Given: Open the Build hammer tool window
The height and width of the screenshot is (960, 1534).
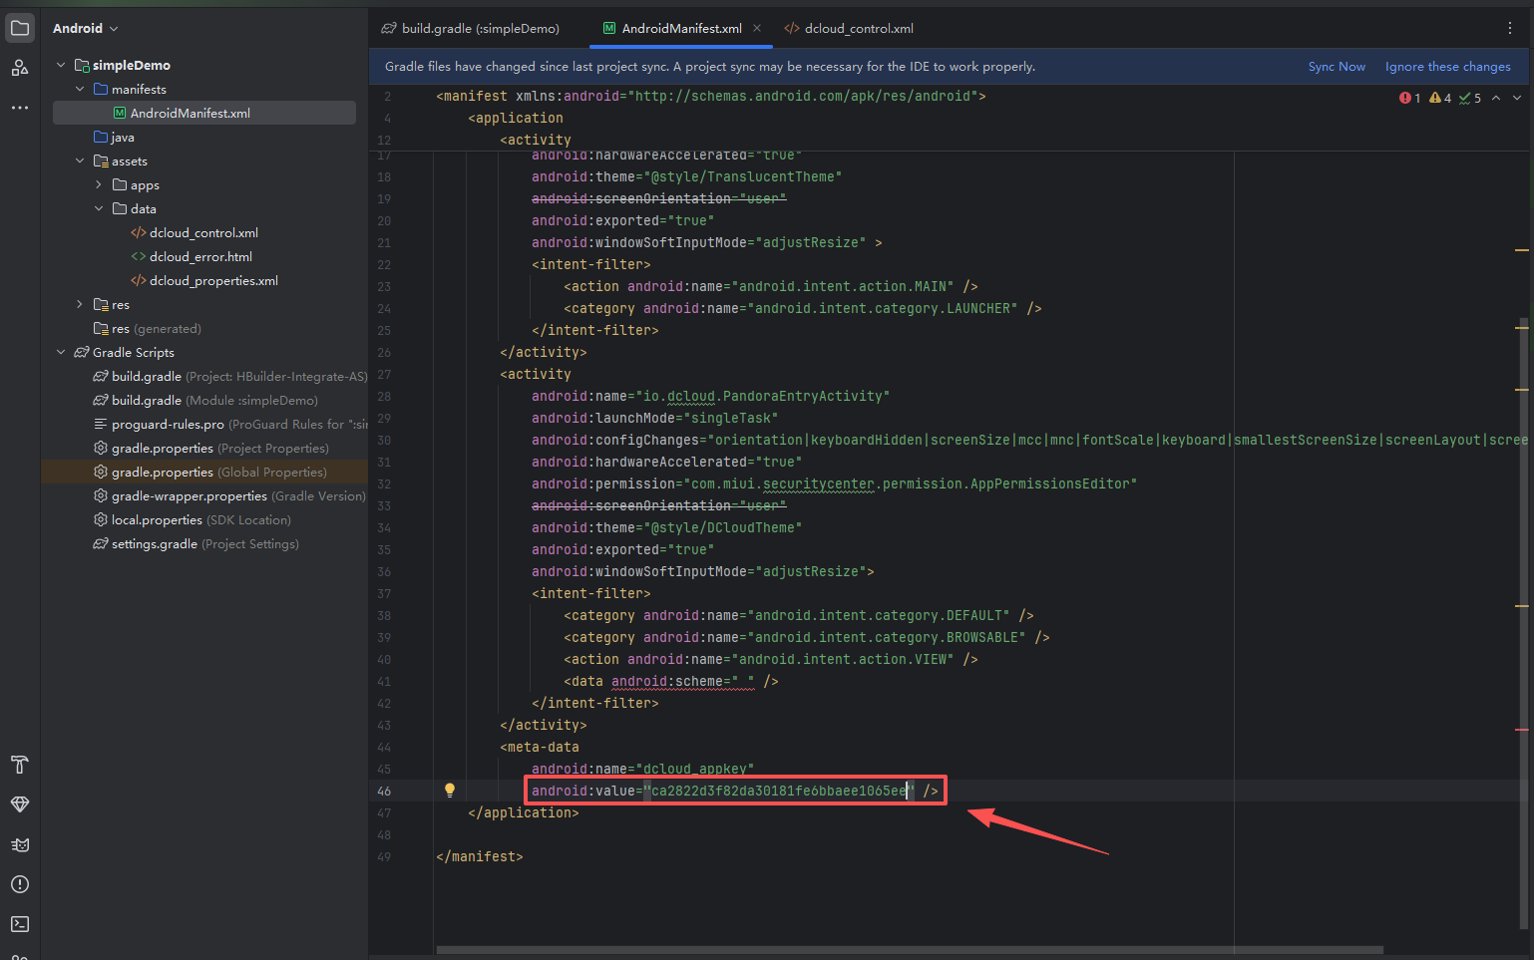Looking at the screenshot, I should click(x=20, y=765).
